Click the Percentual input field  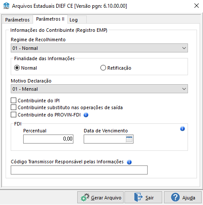click(48, 139)
